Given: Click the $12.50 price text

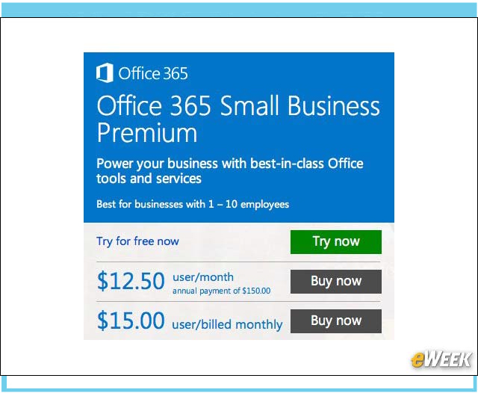Looking at the screenshot, I should (x=131, y=281).
